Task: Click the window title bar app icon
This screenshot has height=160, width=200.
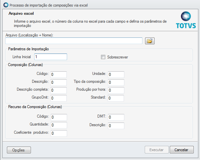Action: (6, 5)
